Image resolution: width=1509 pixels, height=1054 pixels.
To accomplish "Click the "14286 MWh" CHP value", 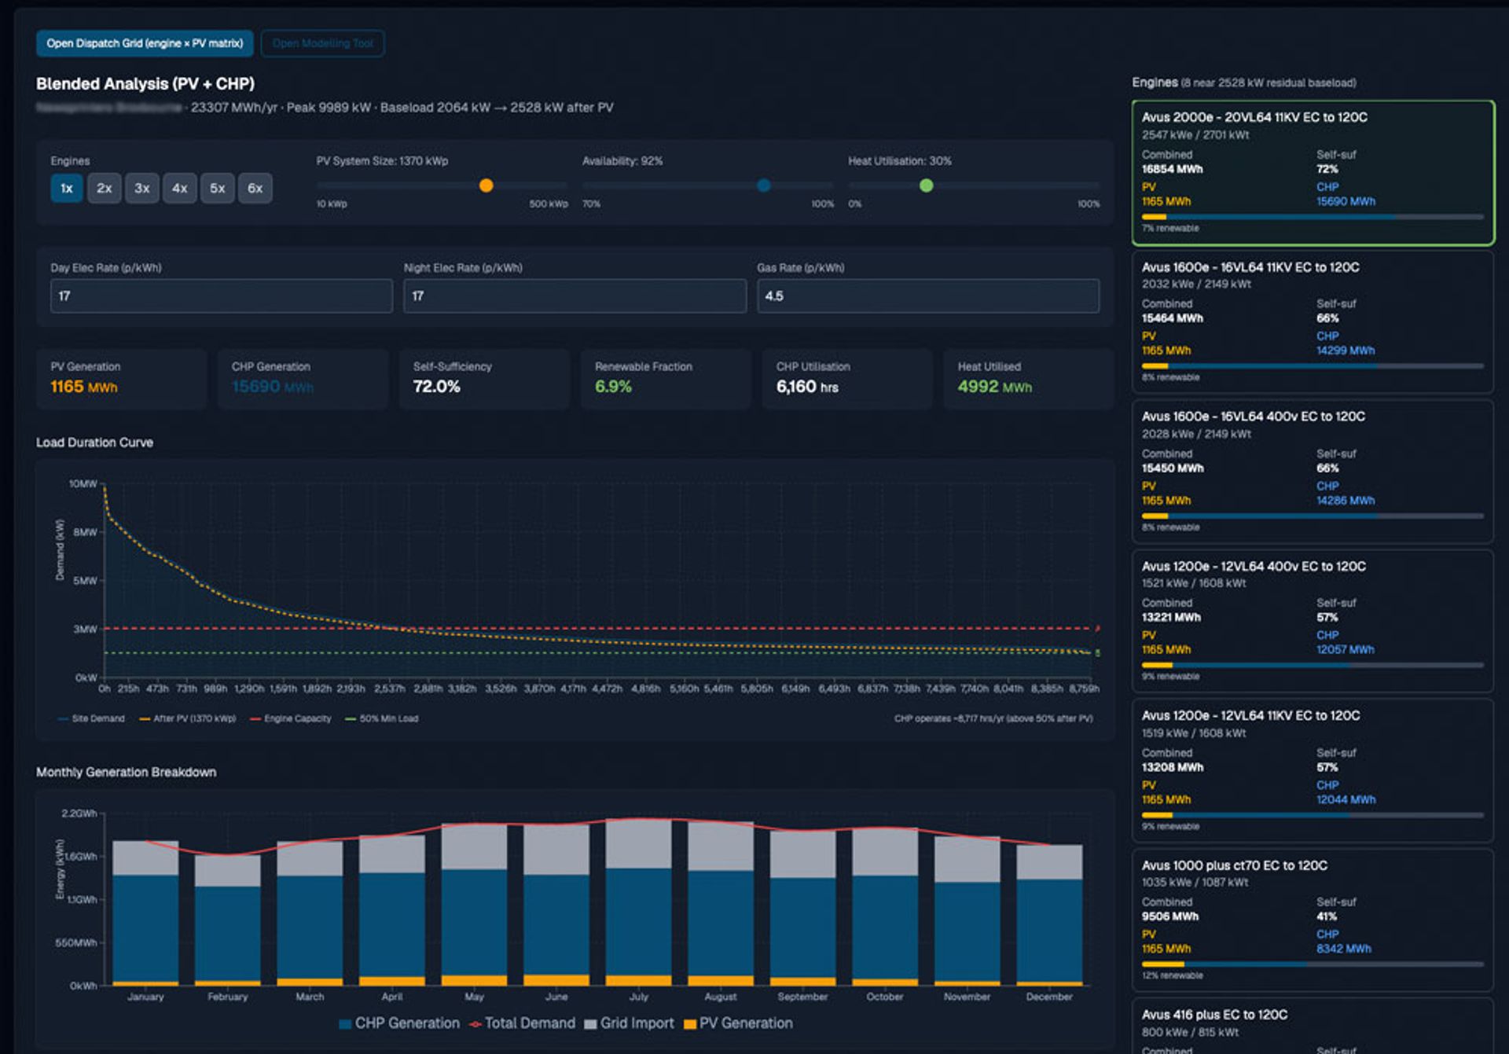I will click(x=1346, y=501).
